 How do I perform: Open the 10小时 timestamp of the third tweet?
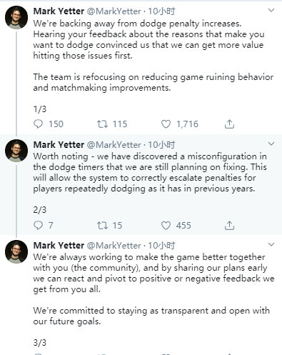click(x=161, y=246)
